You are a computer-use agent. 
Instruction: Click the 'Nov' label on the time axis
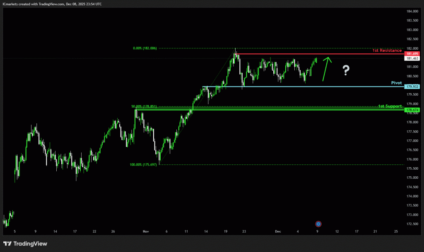click(x=145, y=232)
